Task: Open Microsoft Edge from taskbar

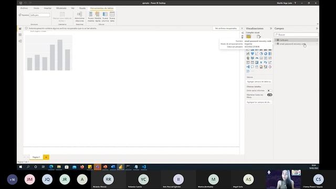Action: tap(51, 167)
